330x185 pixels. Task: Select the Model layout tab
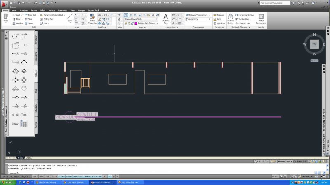[20, 158]
